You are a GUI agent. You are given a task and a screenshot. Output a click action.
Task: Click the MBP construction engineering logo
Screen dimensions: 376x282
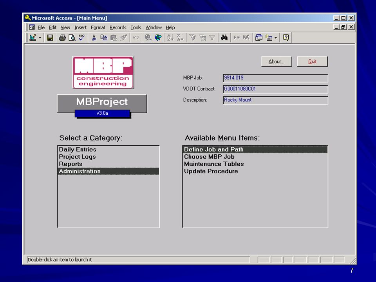pyautogui.click(x=103, y=73)
